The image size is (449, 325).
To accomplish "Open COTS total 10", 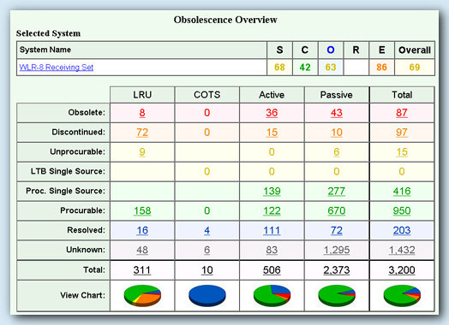I will (207, 270).
